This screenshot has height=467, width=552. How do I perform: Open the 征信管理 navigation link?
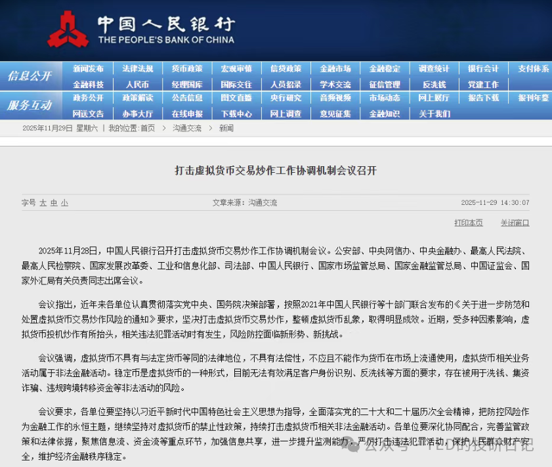tap(384, 83)
